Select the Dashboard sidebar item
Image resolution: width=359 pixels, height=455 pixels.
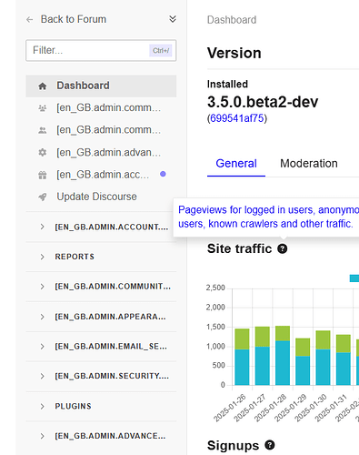pyautogui.click(x=101, y=86)
